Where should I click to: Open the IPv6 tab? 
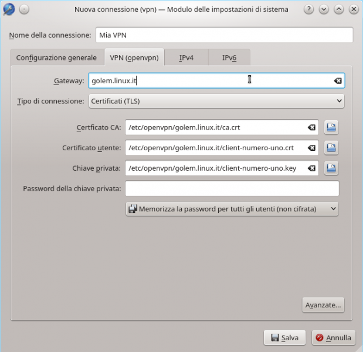229,57
